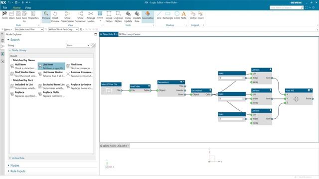
Task: Click the Point output port on Point XYZ
Action: tap(313, 98)
